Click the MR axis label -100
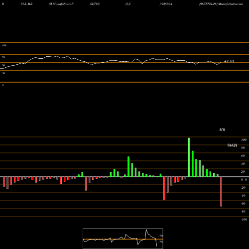The height and width of the screenshot is (249, 249). [244, 220]
